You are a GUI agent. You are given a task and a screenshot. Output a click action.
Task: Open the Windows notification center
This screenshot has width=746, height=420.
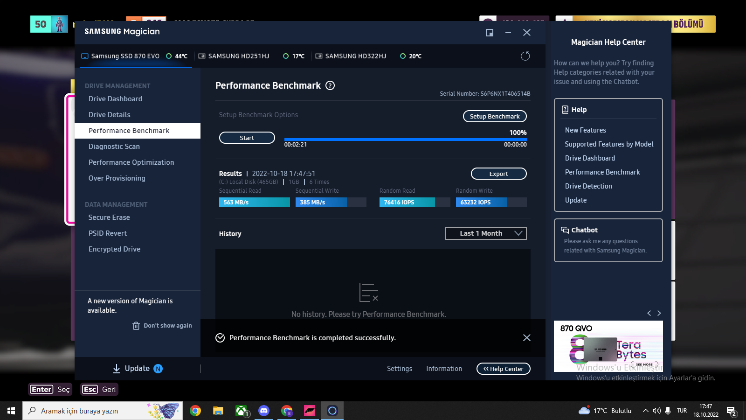[731, 411]
